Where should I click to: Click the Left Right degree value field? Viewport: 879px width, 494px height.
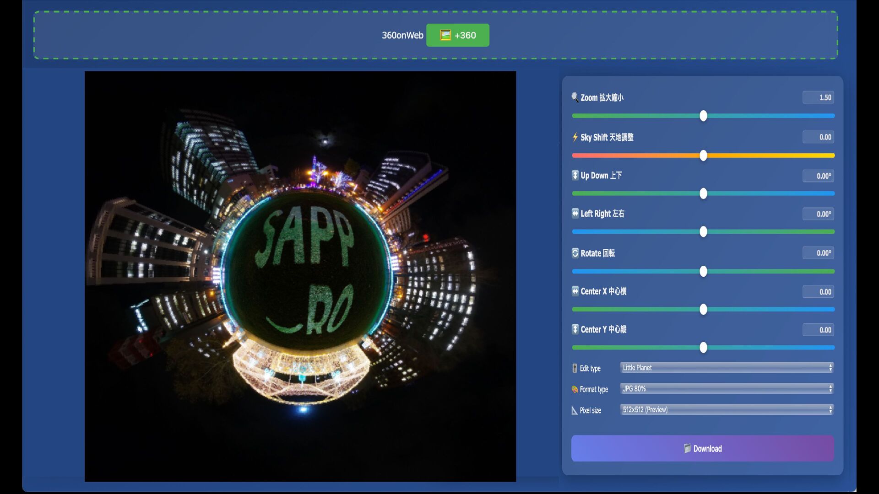tap(818, 214)
